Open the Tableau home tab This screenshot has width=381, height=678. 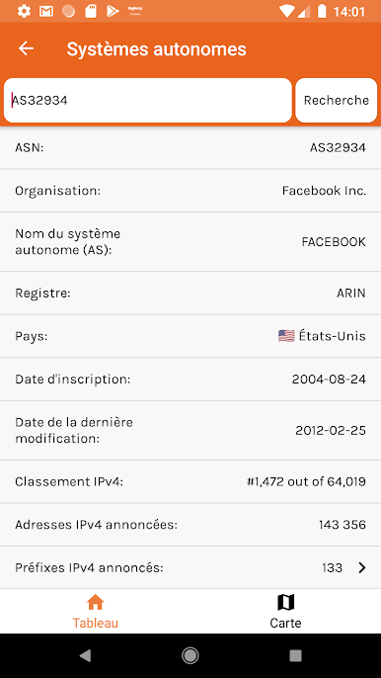(95, 612)
